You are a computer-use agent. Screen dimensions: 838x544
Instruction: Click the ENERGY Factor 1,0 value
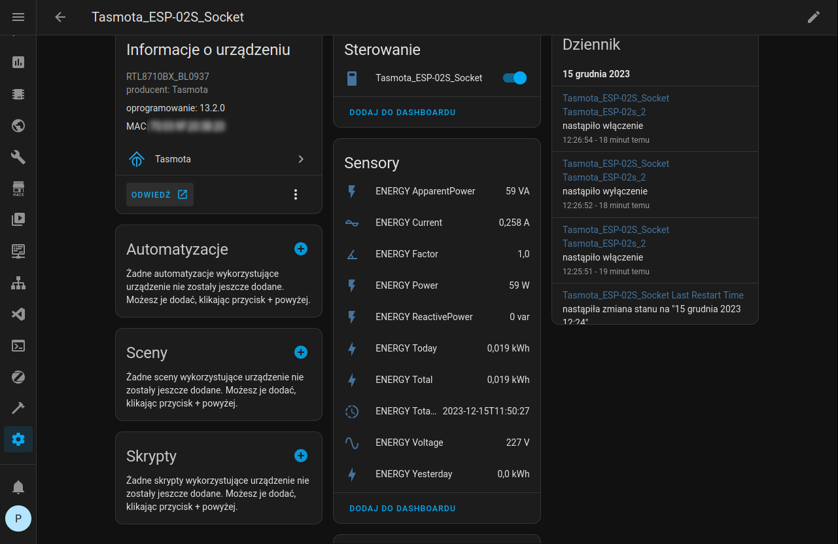point(523,254)
